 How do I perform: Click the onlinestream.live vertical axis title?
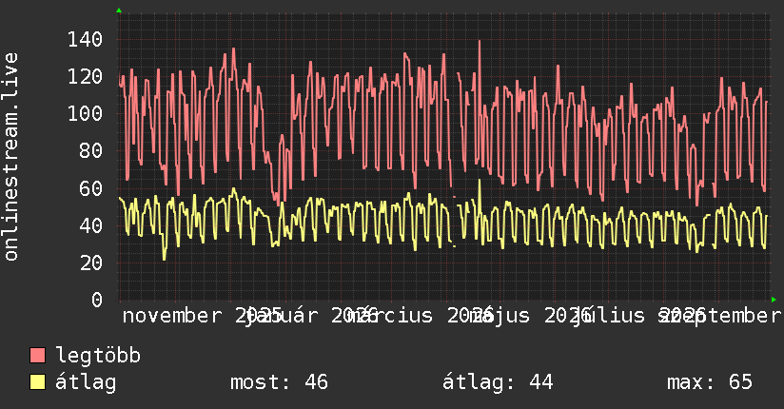click(x=10, y=157)
